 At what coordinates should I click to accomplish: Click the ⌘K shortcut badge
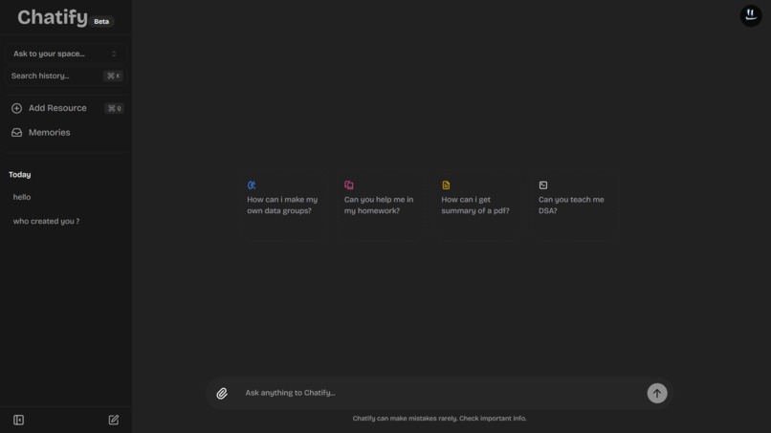click(x=114, y=76)
